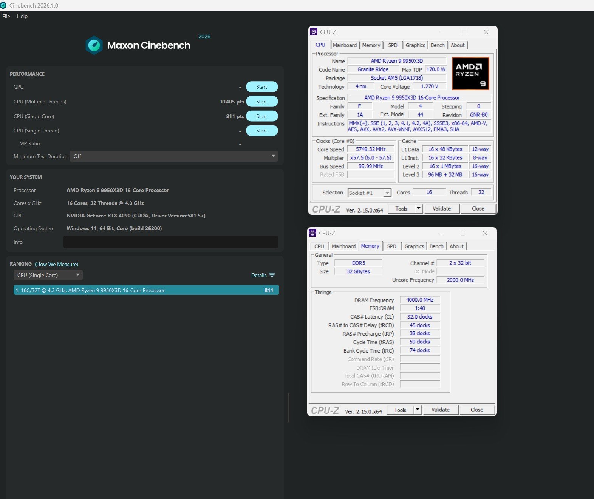The height and width of the screenshot is (499, 594).
Task: Click the NVIDIA GeForce RTX 4090 GPU text
Action: point(136,216)
